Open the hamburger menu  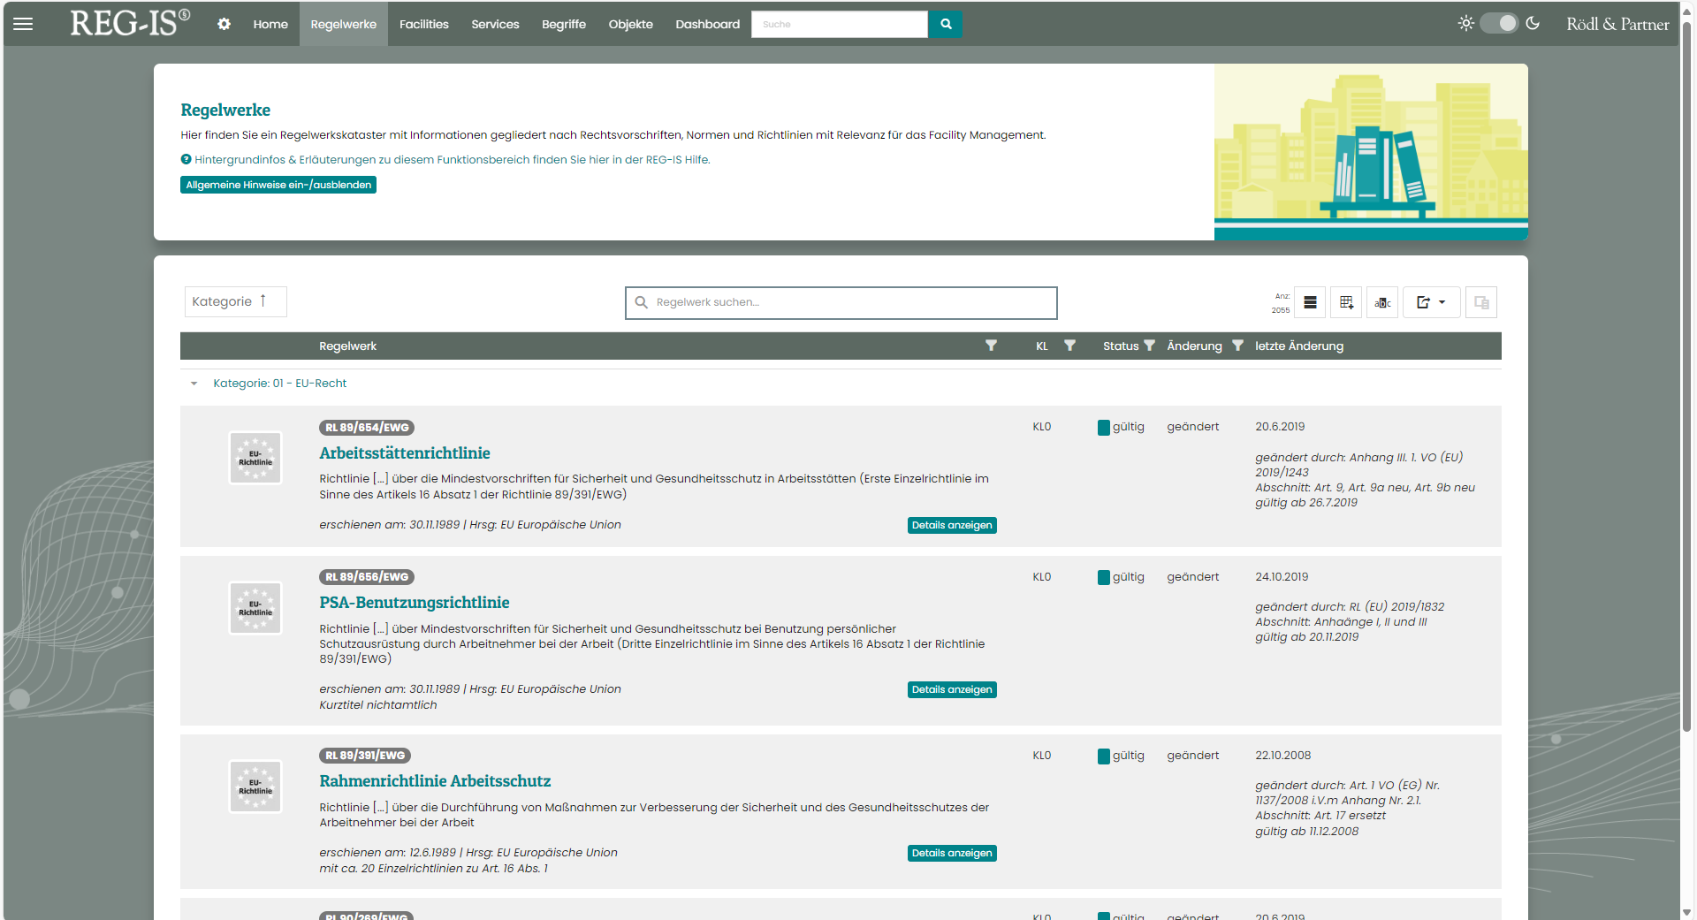(23, 24)
